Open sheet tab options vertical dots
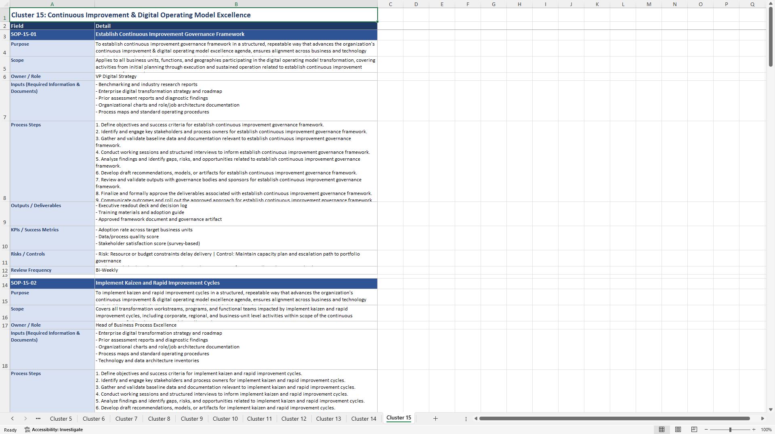Image resolution: width=775 pixels, height=434 pixels. (x=466, y=419)
